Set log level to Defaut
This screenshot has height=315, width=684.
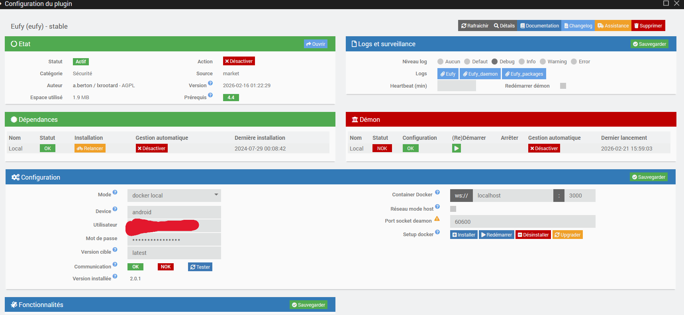[467, 62]
